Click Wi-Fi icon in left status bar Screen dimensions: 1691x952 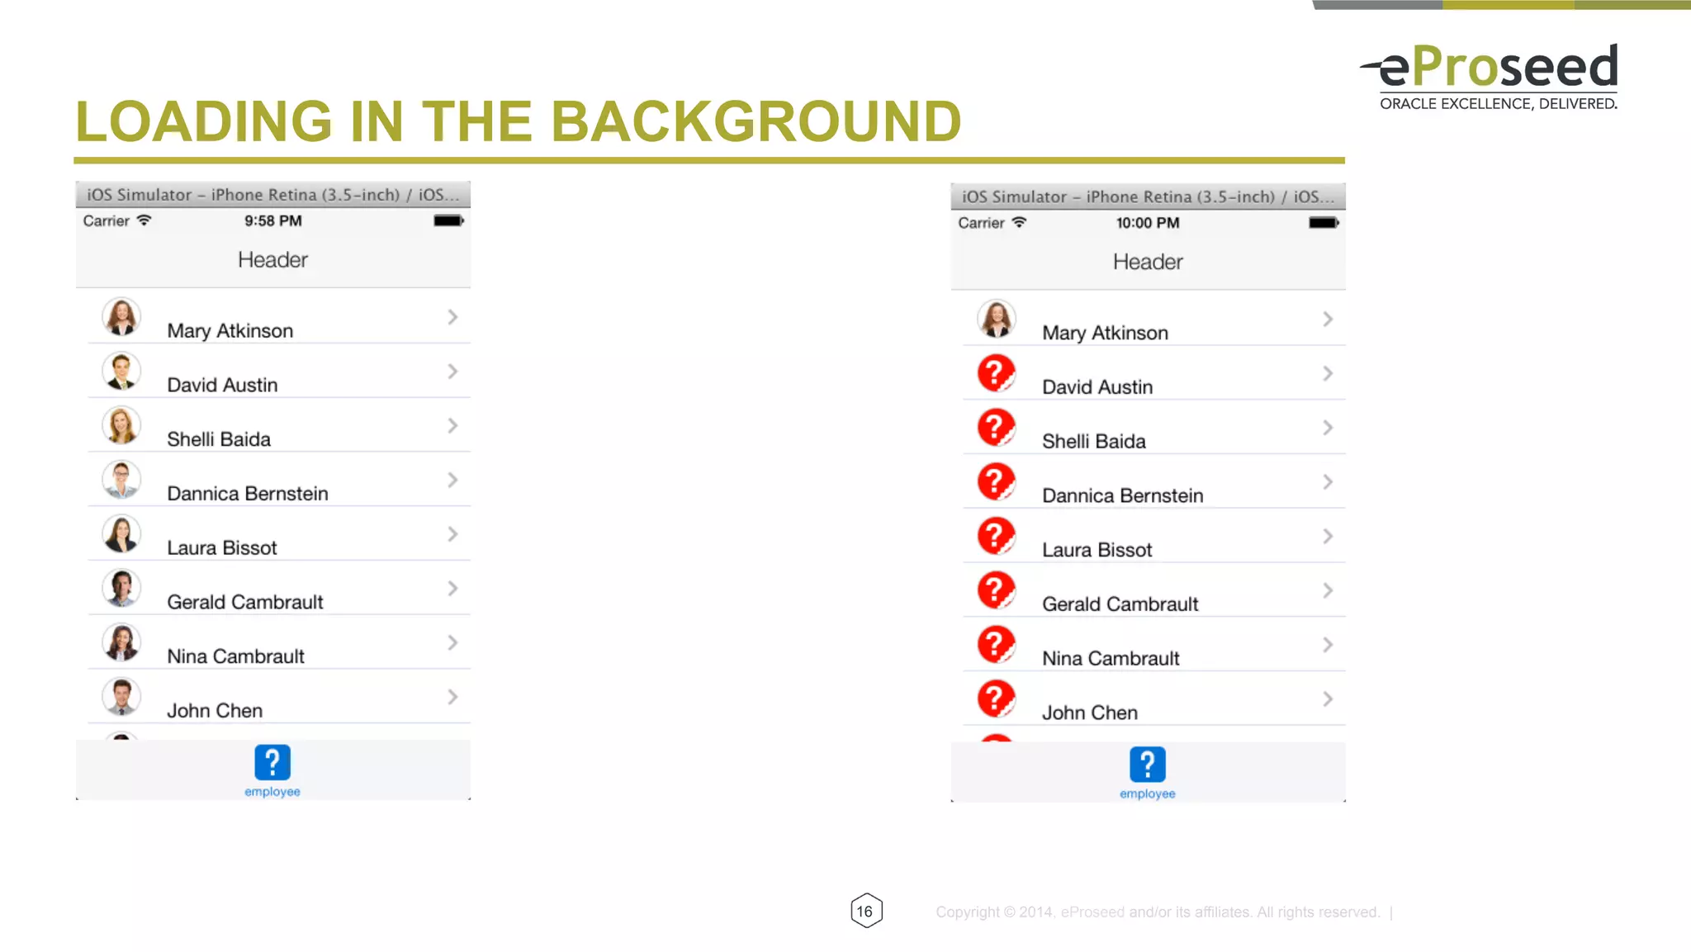tap(144, 220)
